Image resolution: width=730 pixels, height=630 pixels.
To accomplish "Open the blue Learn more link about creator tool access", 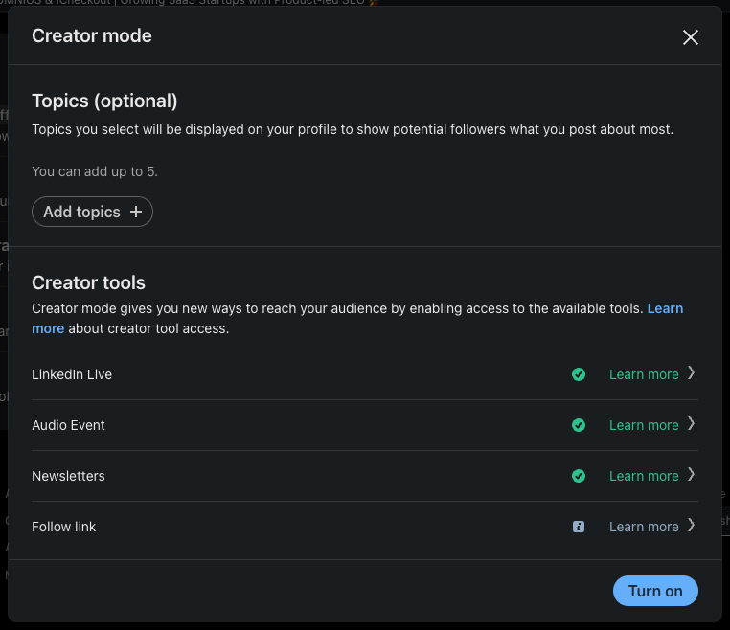I will click(x=665, y=308).
